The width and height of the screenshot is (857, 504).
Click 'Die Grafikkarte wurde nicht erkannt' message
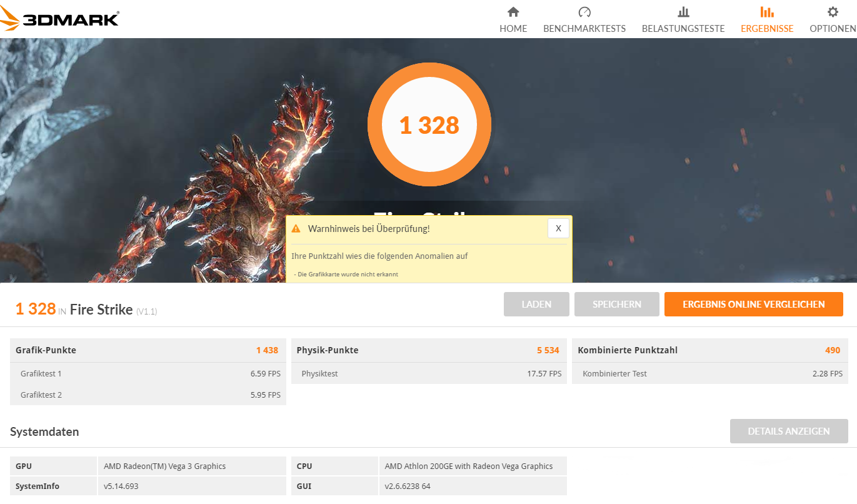pyautogui.click(x=348, y=275)
